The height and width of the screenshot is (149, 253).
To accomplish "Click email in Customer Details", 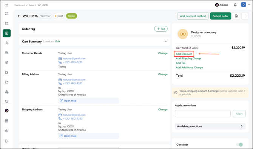I will 74,59.
